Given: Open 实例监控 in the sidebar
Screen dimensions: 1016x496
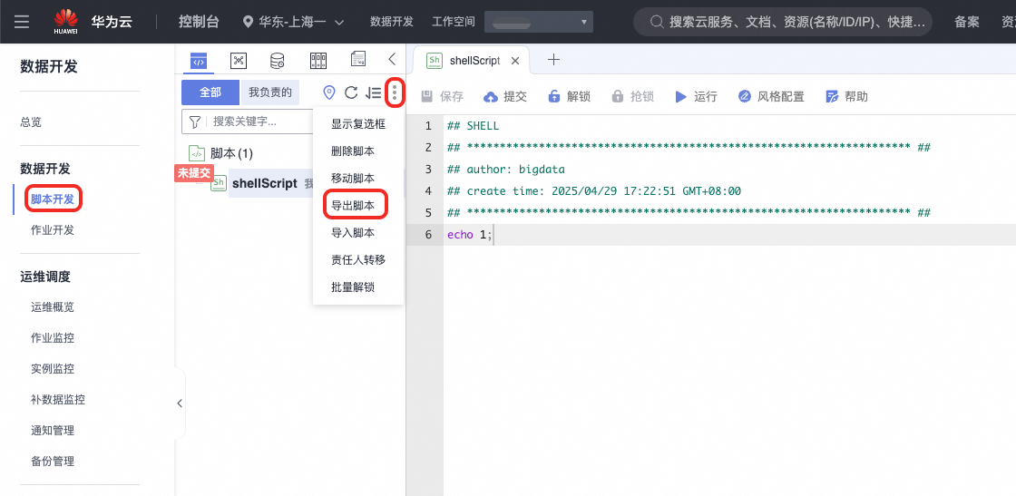Looking at the screenshot, I should point(53,369).
